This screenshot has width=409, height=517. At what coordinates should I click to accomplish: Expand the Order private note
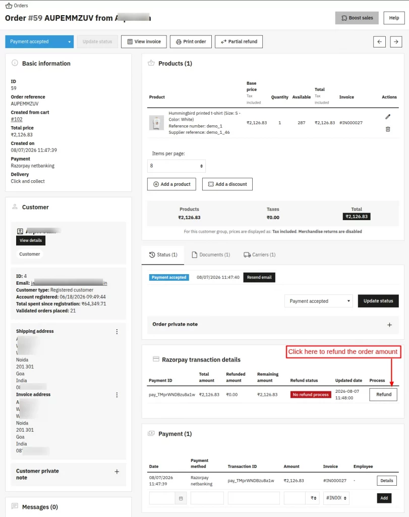pyautogui.click(x=389, y=325)
